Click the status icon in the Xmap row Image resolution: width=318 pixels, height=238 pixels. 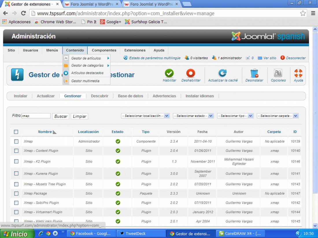118,141
